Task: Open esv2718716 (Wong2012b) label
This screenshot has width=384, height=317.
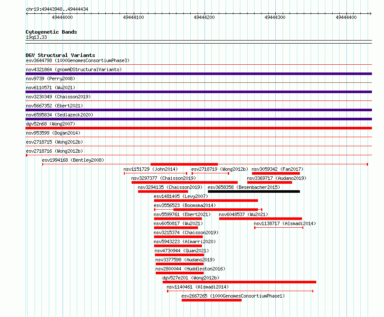Action: tap(54, 151)
